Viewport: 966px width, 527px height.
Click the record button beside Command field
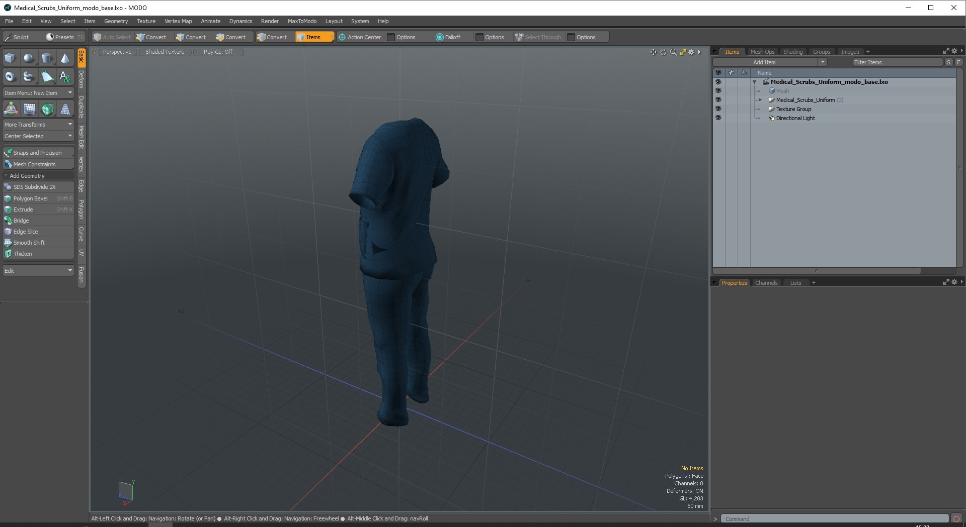point(956,519)
